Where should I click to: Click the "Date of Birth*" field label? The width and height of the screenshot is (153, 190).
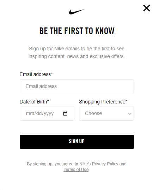(34, 102)
